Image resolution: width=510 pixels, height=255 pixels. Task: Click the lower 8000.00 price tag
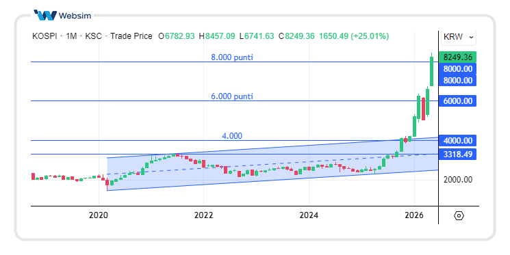458,80
